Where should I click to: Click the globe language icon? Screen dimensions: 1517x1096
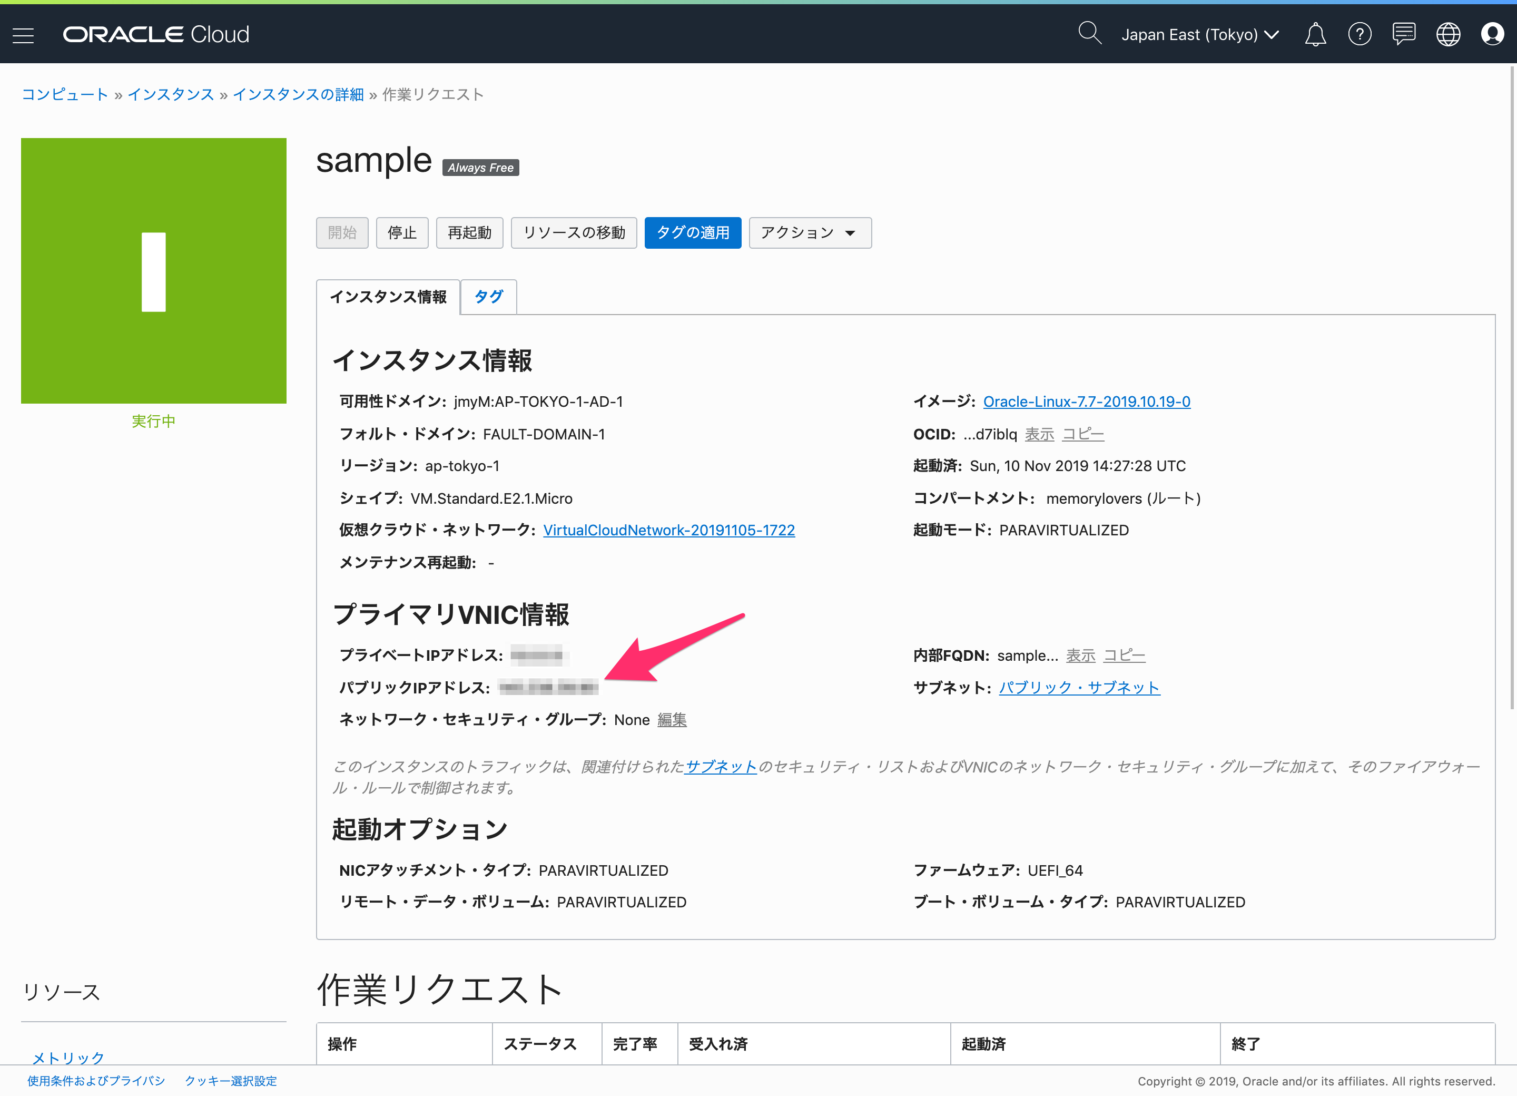pos(1448,34)
